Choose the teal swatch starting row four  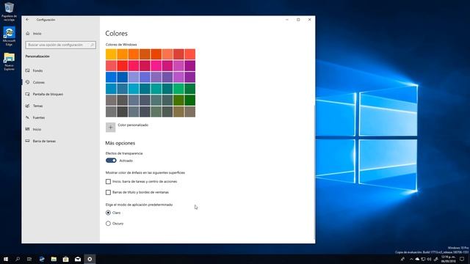[111, 89]
